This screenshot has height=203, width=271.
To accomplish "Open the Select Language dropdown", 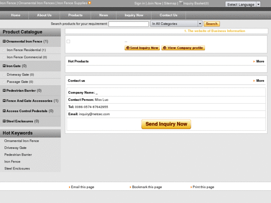I will (x=258, y=4).
